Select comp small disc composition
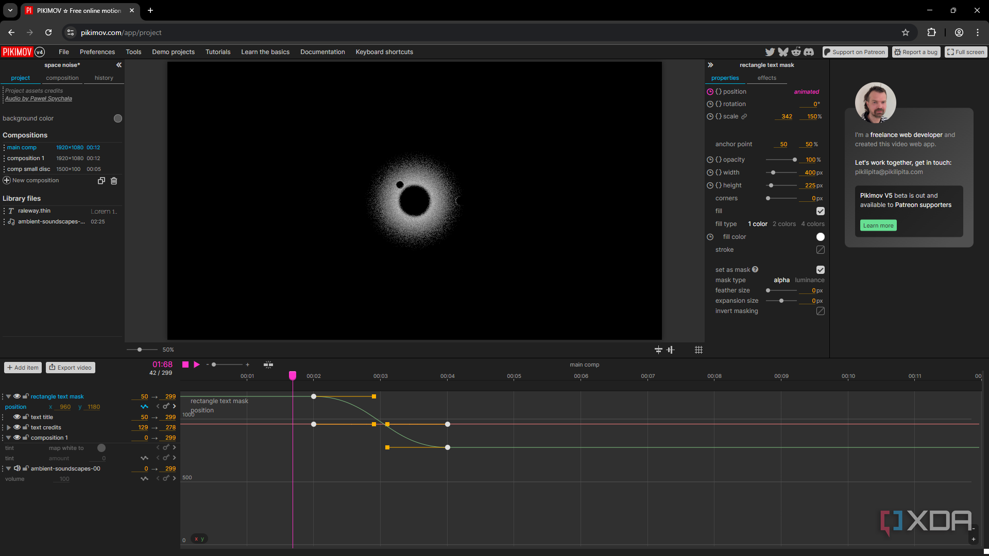Image resolution: width=989 pixels, height=556 pixels. tap(28, 169)
